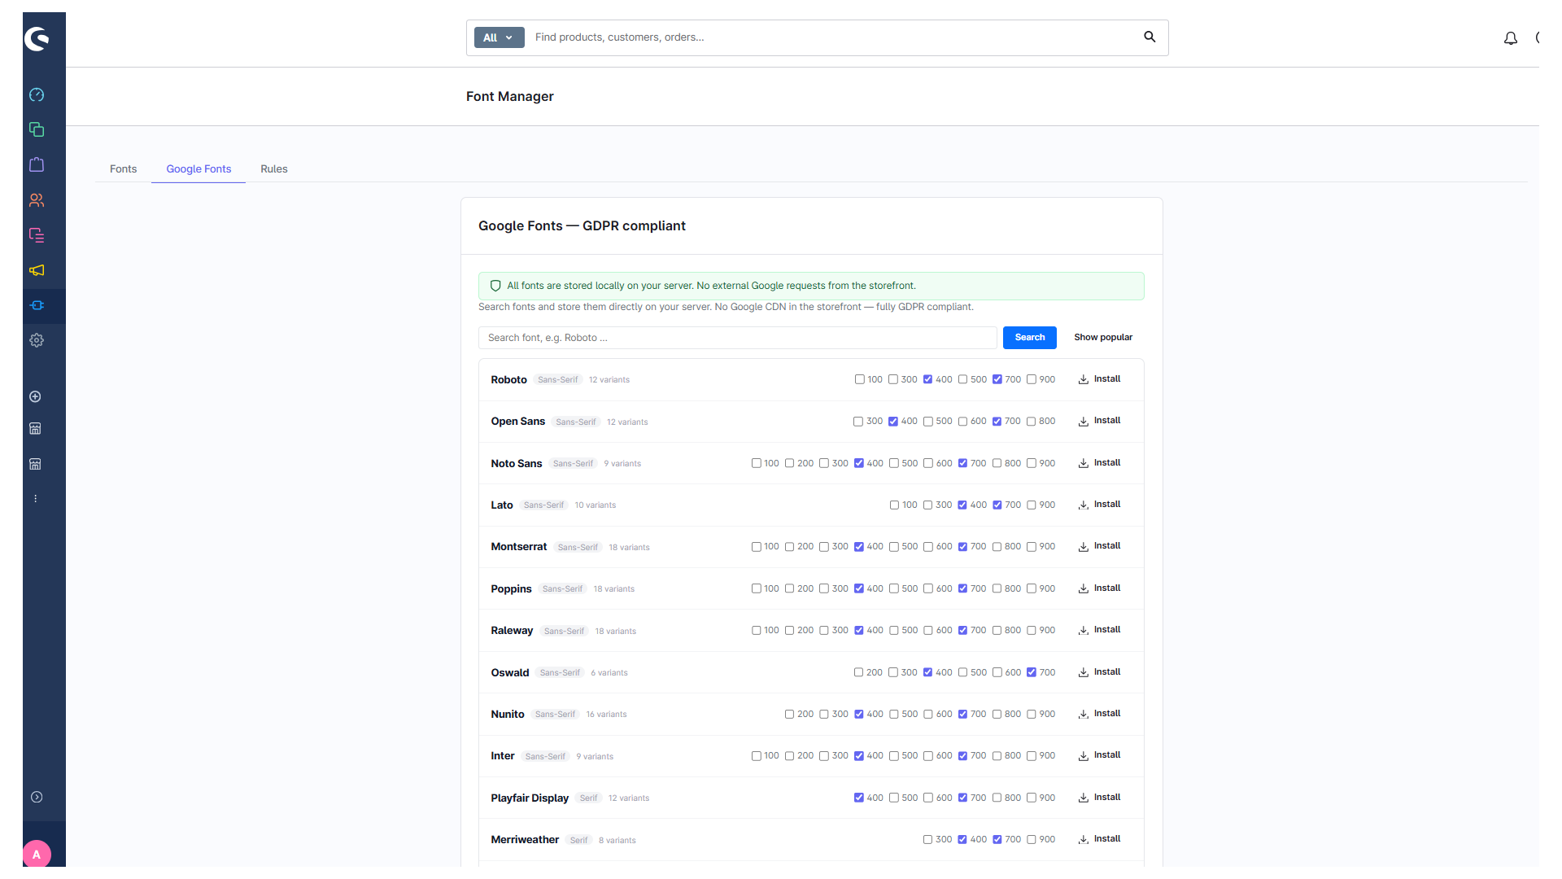The width and height of the screenshot is (1562, 879).
Task: Click the download icon in Roboto's row
Action: 1084,380
